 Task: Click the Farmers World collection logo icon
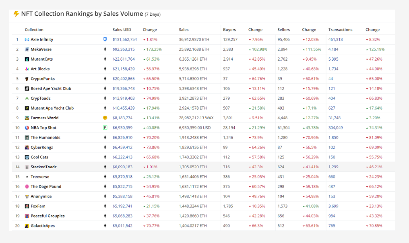click(x=27, y=118)
